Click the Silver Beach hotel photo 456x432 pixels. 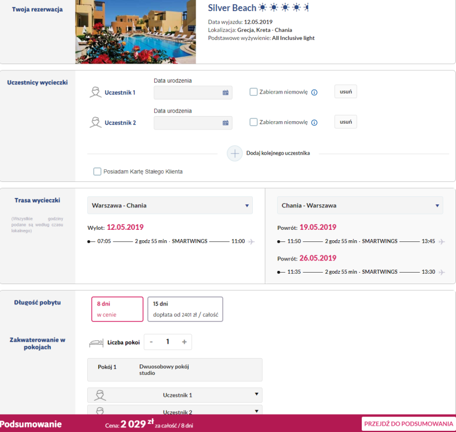point(136,32)
